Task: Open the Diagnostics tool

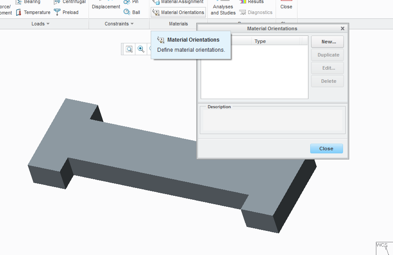Action: [256, 12]
